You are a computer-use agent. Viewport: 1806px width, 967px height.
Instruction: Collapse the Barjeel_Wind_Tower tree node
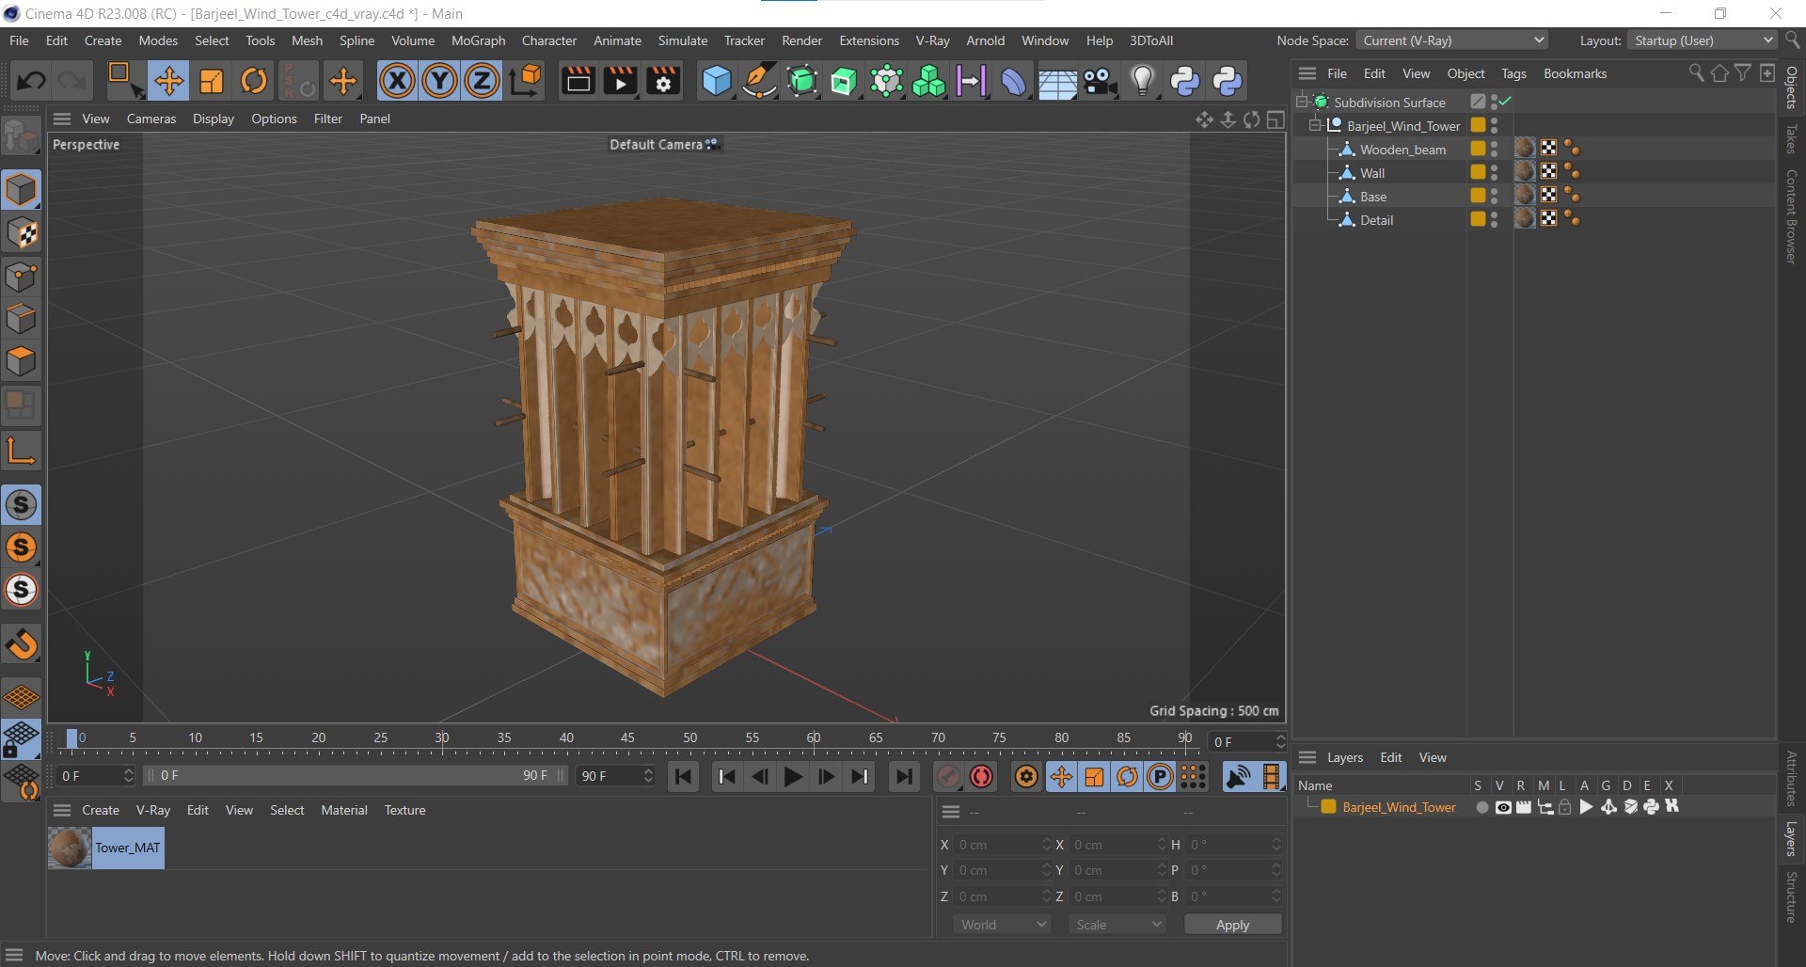coord(1315,125)
